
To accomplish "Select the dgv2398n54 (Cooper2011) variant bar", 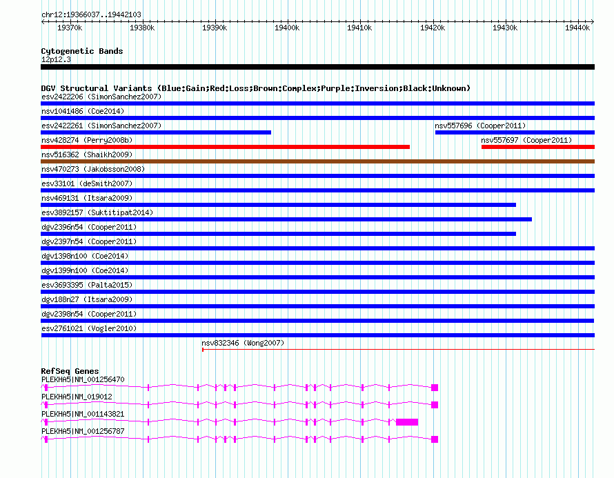I will (317, 321).
